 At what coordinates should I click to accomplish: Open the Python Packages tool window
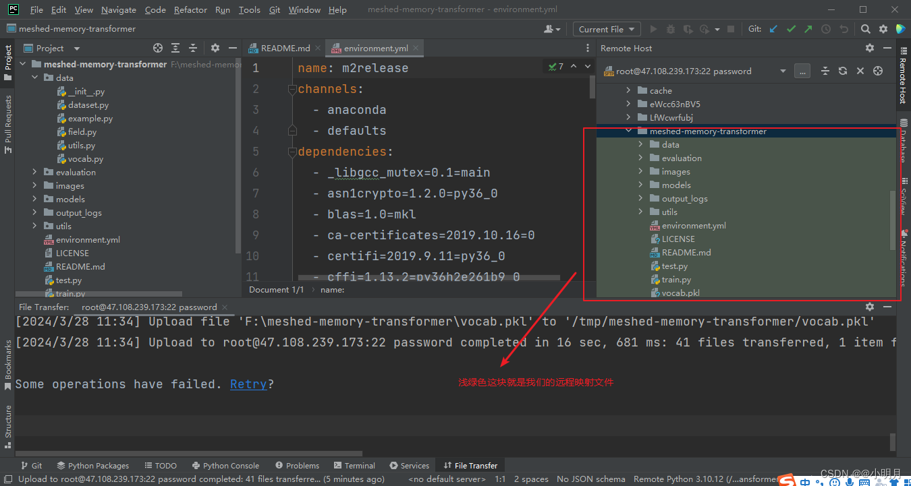(93, 465)
